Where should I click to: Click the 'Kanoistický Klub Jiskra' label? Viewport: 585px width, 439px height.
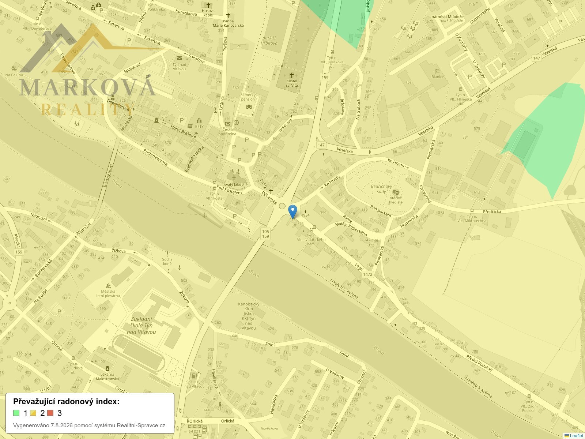[249, 309]
